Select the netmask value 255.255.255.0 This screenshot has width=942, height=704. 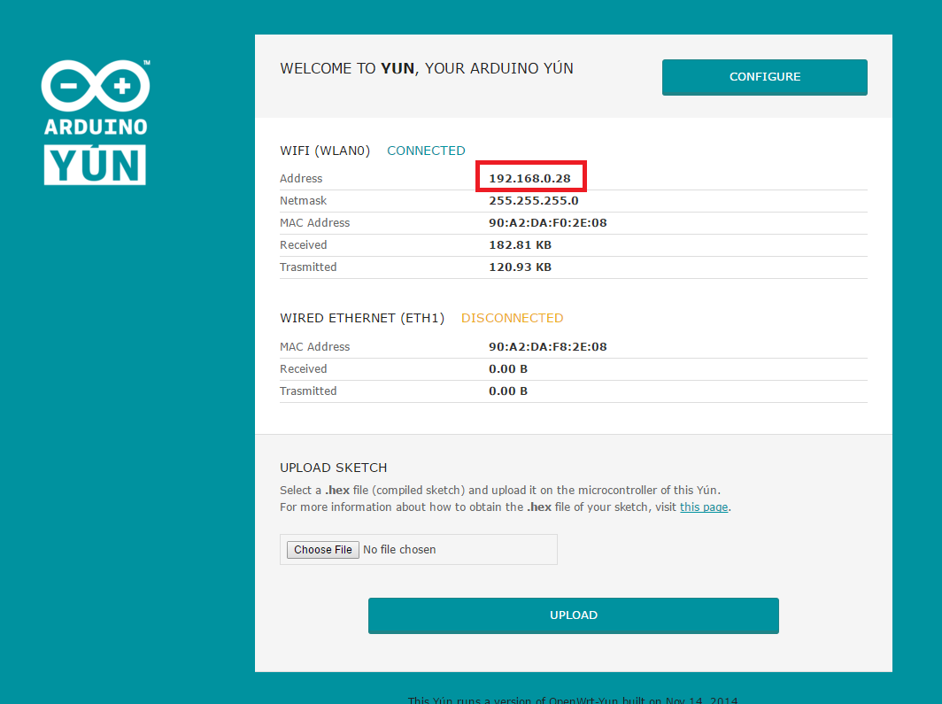534,201
